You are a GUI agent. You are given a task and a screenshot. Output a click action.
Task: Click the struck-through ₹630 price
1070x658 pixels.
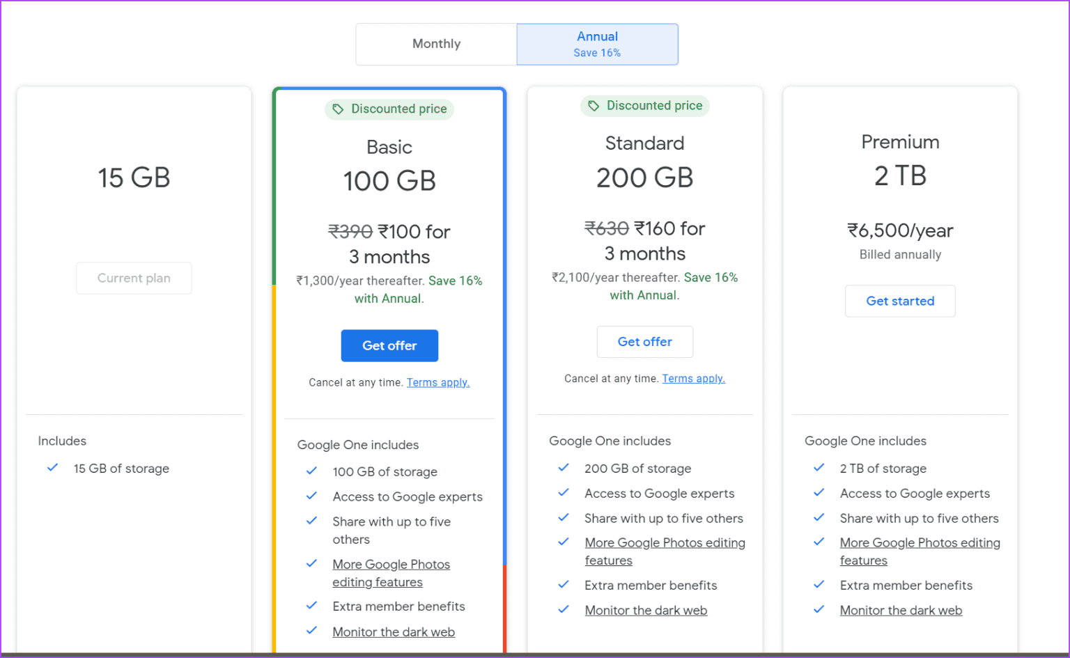pos(607,228)
